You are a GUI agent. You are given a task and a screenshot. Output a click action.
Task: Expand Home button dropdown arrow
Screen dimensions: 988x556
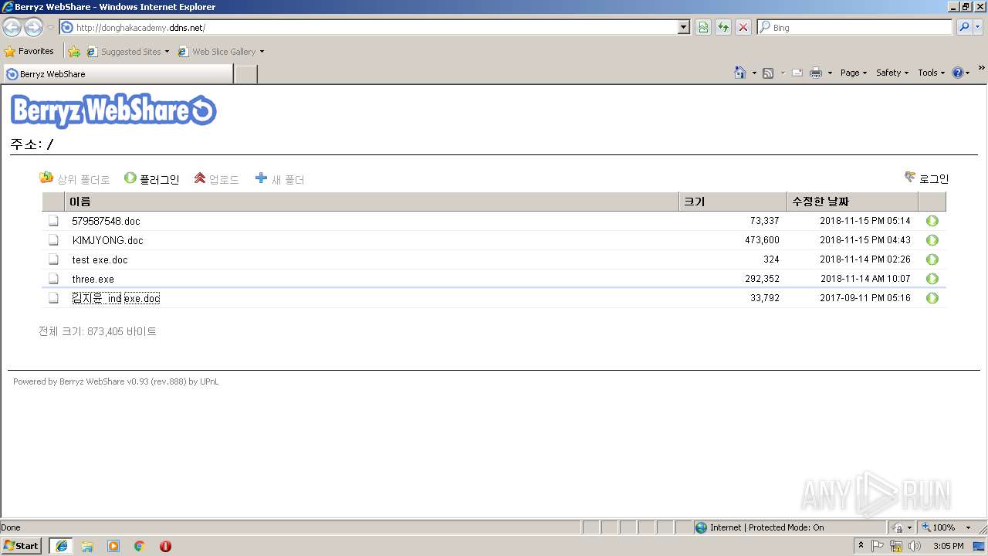point(754,73)
